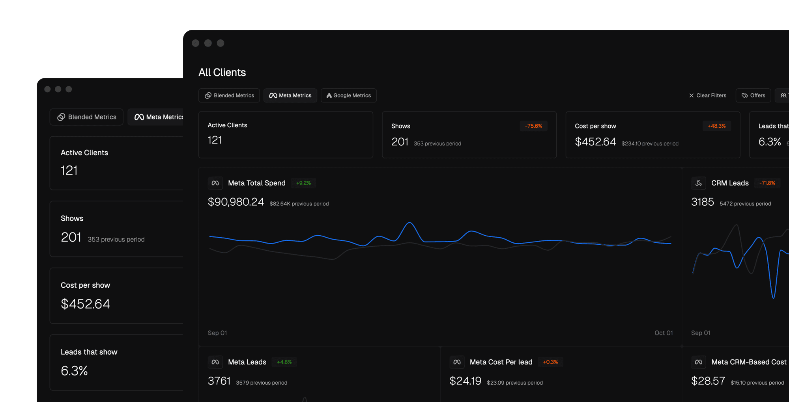Viewport: 789px width, 402px height.
Task: Click $23.09 previous period text
Action: point(515,383)
